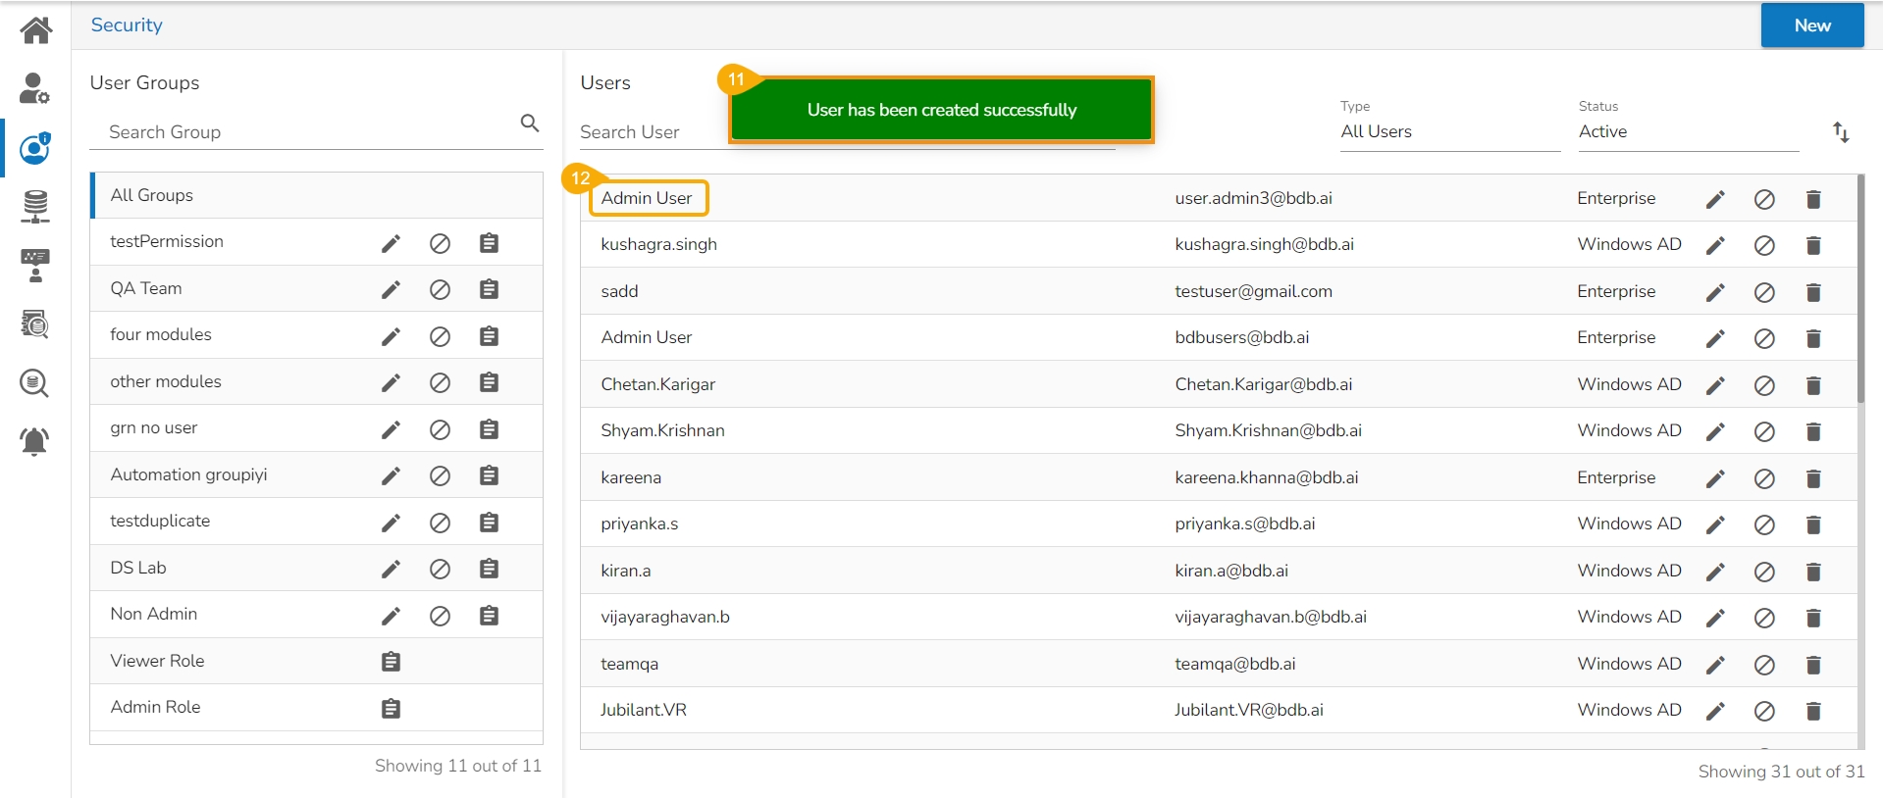The height and width of the screenshot is (798, 1883).
Task: Edit the kareena user entry
Action: click(x=1714, y=479)
